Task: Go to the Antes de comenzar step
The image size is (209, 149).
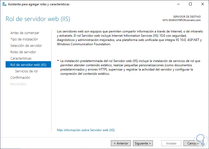Action: (25, 33)
